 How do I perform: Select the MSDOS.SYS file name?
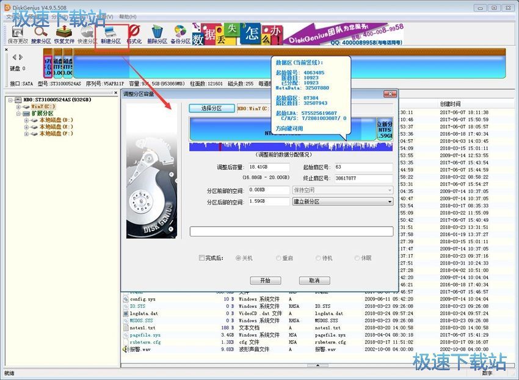141,321
